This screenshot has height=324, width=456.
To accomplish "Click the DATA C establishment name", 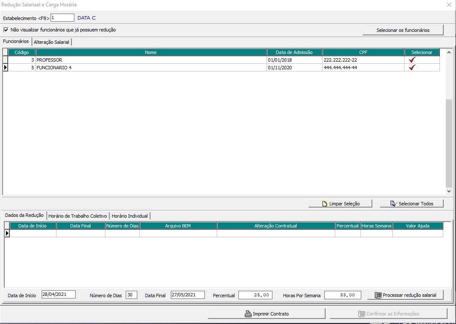I will [86, 18].
